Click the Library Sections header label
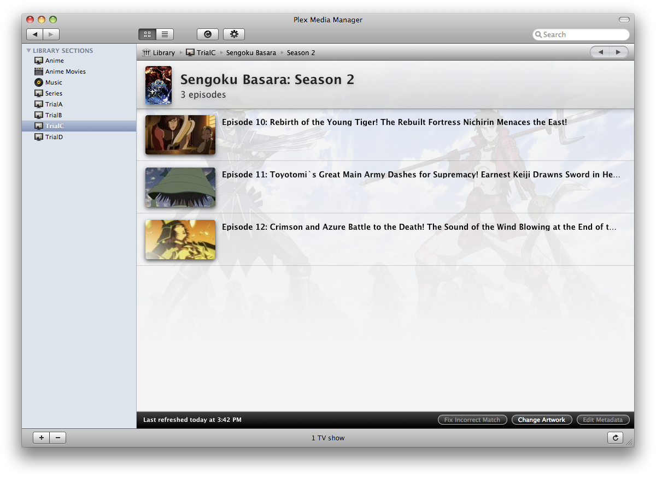This screenshot has width=656, height=477. (x=63, y=51)
